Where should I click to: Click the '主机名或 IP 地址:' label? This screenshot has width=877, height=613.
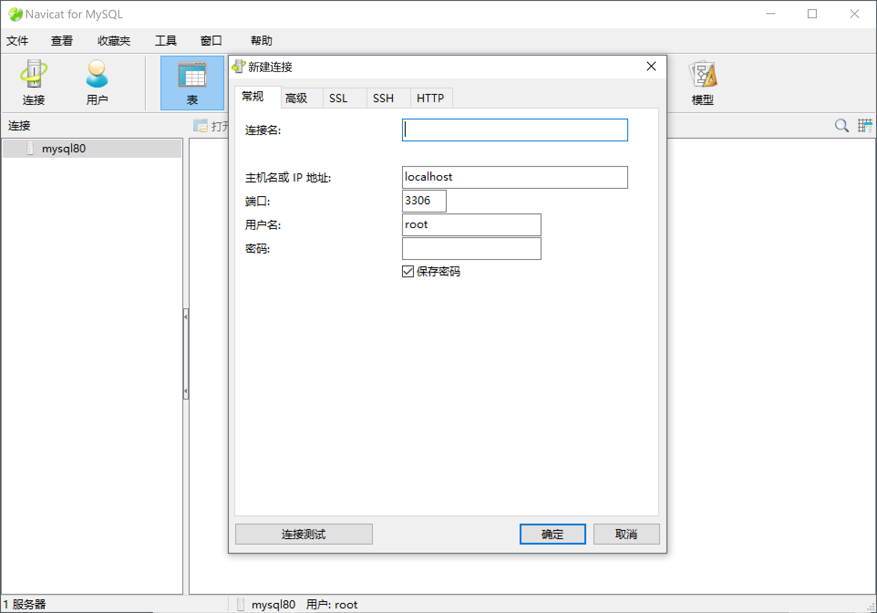coord(288,177)
